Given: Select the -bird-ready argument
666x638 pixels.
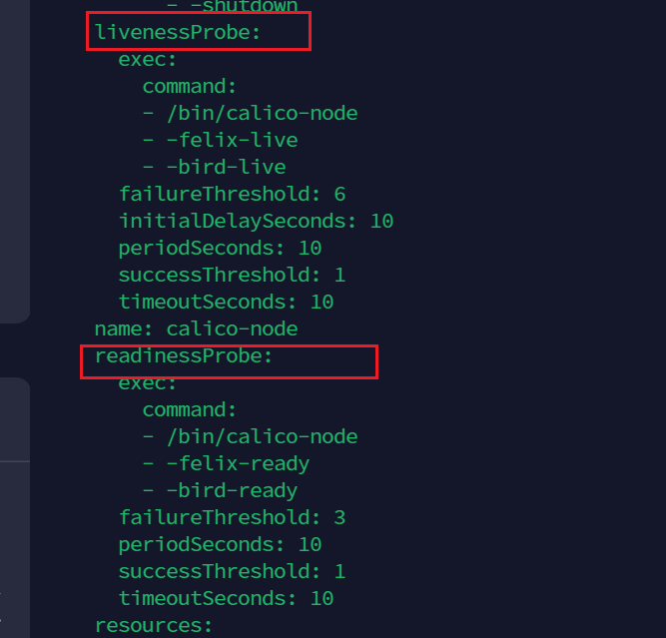Looking at the screenshot, I should pyautogui.click(x=231, y=490).
